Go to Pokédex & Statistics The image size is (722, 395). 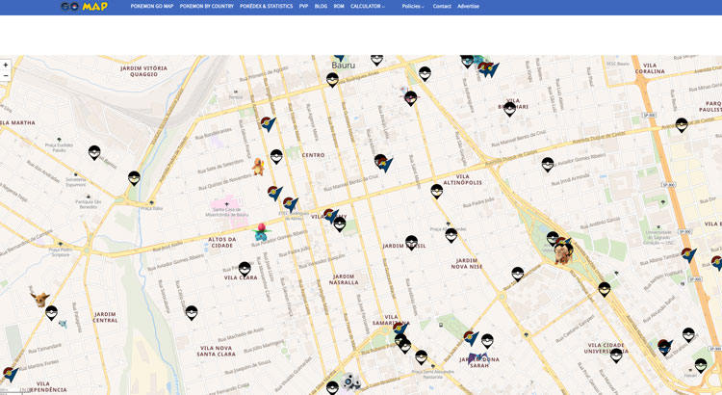(x=266, y=6)
